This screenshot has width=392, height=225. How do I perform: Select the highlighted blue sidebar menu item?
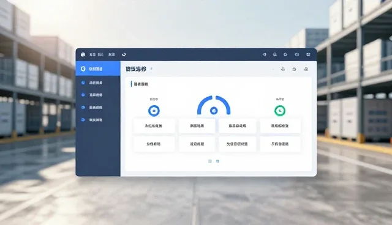(x=98, y=68)
